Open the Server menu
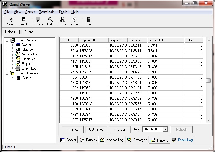Image resolution: width=215 pixels, height=152 pixels. click(x=30, y=12)
